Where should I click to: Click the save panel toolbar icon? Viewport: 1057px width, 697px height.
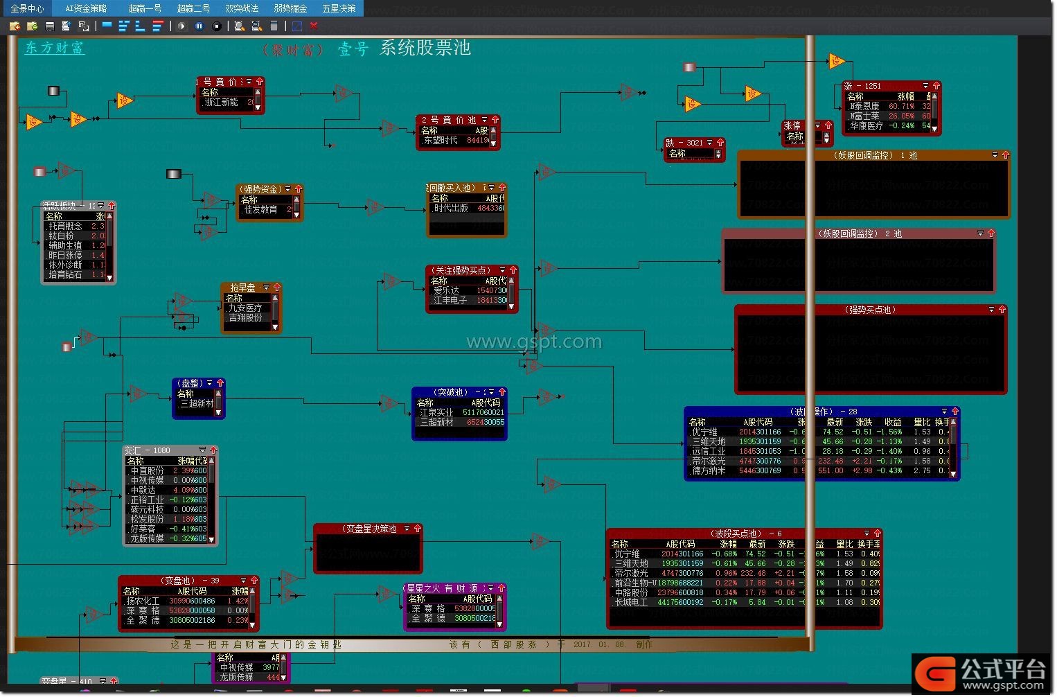49,26
